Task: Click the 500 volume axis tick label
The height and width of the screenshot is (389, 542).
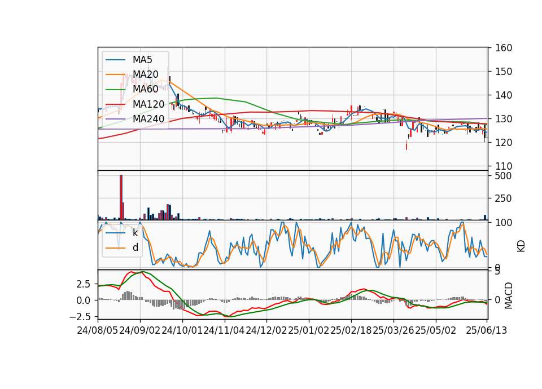Action: pyautogui.click(x=503, y=176)
